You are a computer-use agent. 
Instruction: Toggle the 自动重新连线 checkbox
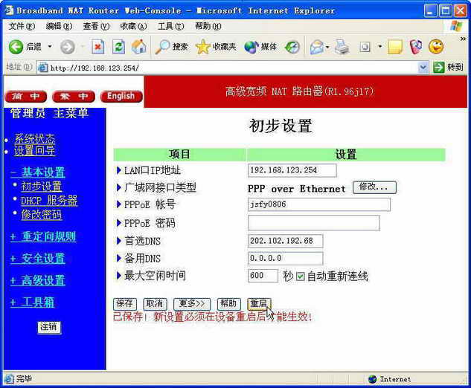click(301, 277)
